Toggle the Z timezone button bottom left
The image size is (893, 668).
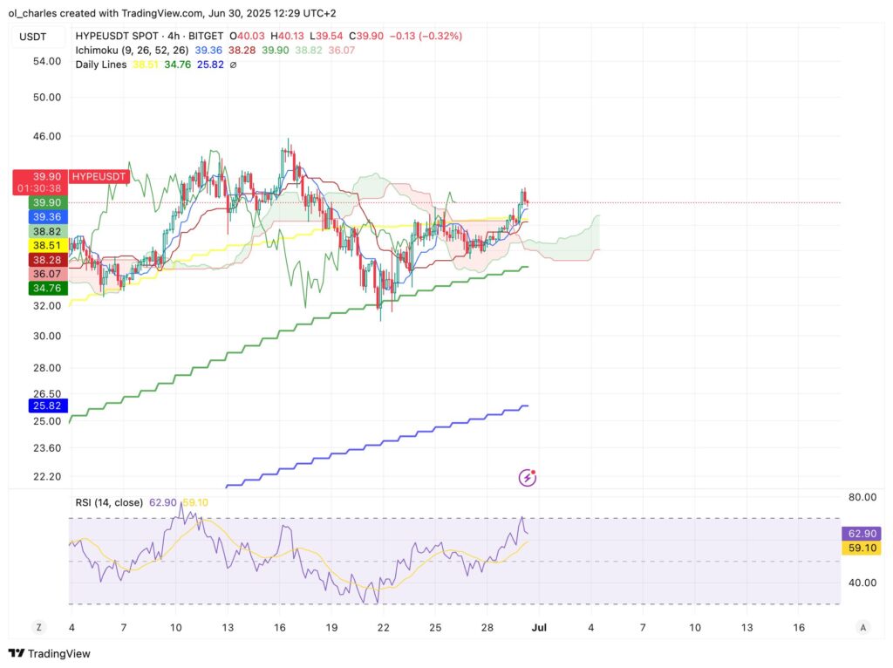point(38,627)
